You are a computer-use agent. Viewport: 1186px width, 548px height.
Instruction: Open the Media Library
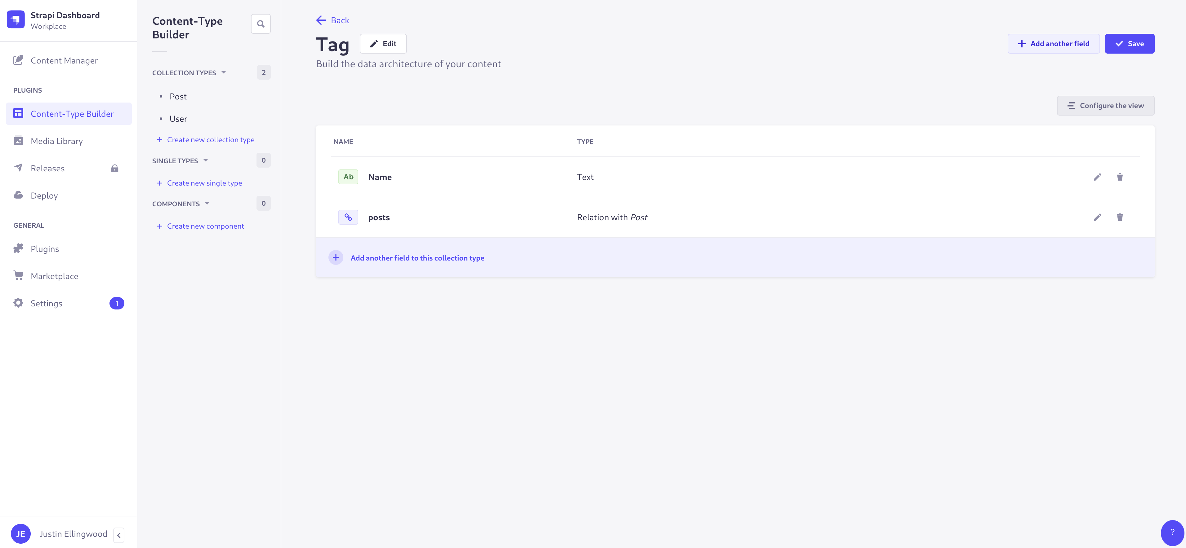[x=57, y=141]
